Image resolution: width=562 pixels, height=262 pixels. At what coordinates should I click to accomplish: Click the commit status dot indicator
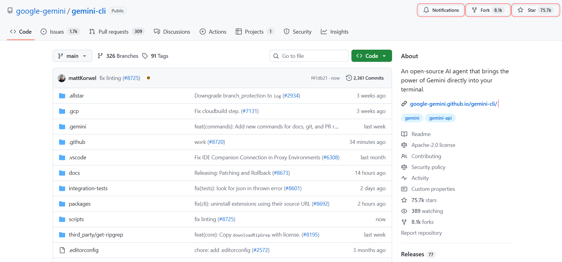pos(148,78)
